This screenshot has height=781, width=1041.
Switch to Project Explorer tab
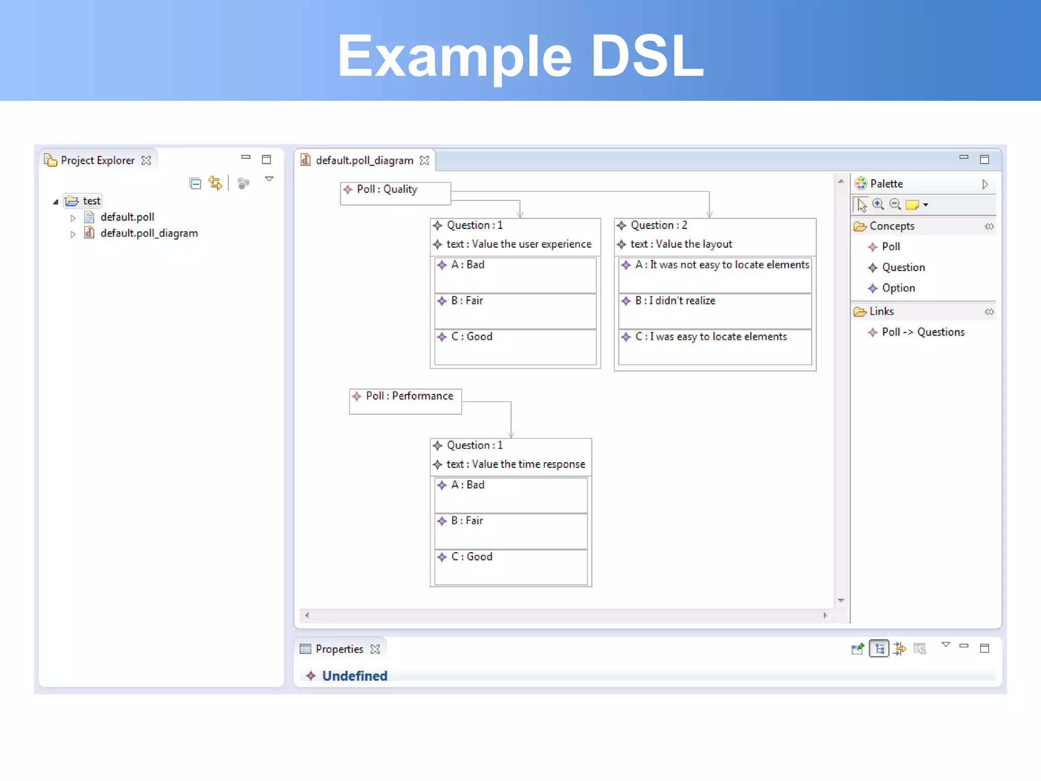click(x=98, y=160)
